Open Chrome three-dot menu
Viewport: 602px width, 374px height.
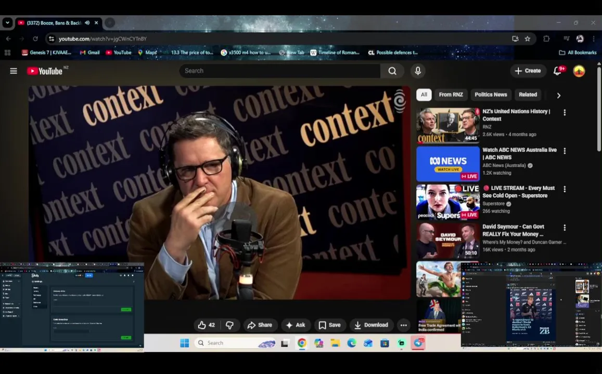[594, 39]
